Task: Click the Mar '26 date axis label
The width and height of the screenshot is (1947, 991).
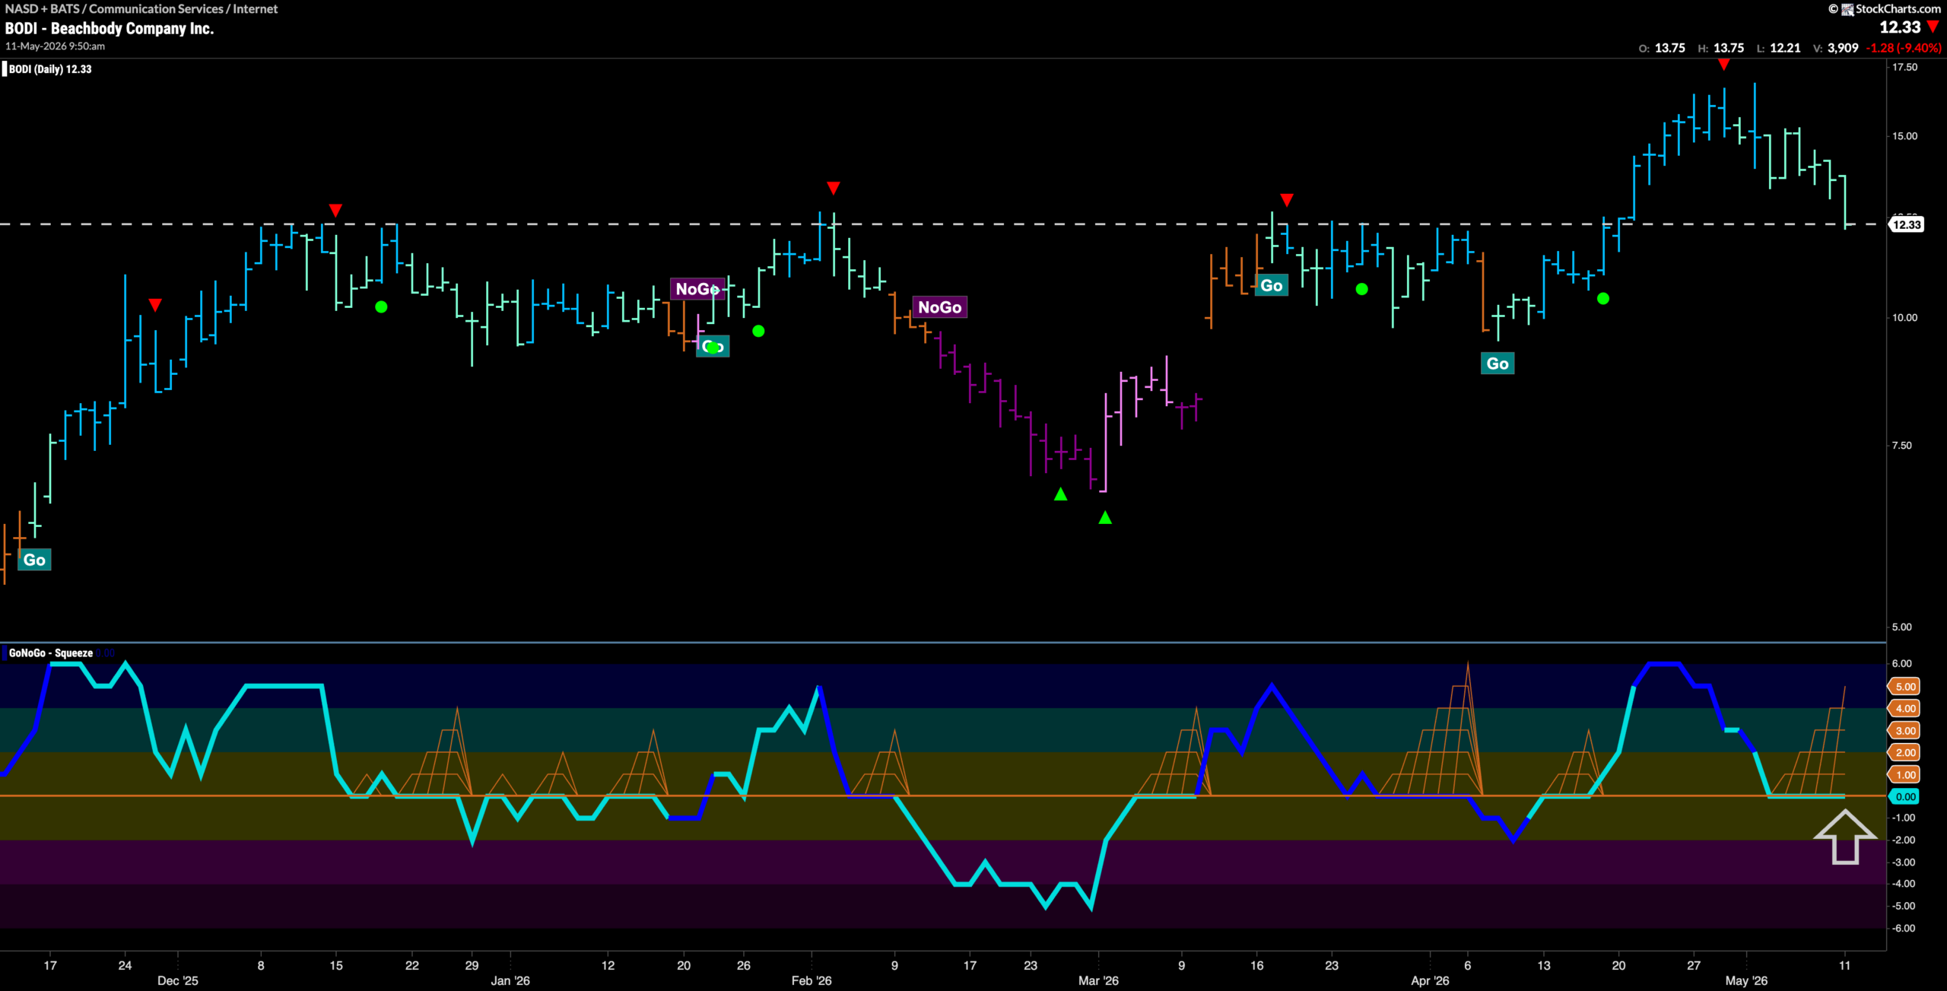Action: click(x=1098, y=980)
